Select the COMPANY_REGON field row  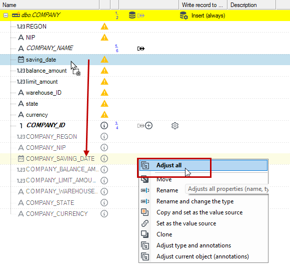point(145,137)
